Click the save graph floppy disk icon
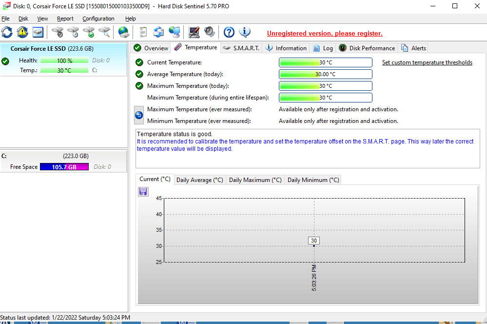Image resolution: width=487 pixels, height=324 pixels. pos(143,192)
